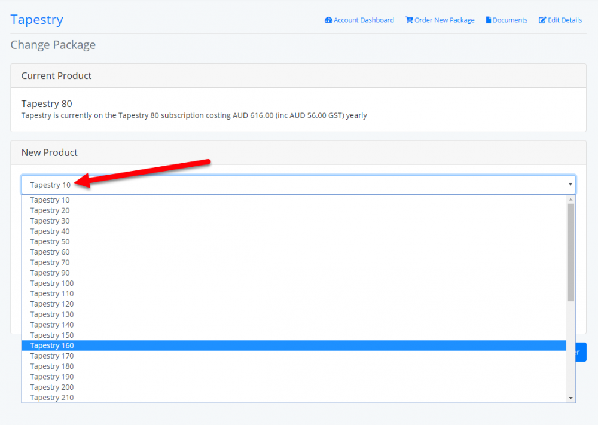
Task: Click the Tapestry 80 current product name
Action: coord(47,103)
